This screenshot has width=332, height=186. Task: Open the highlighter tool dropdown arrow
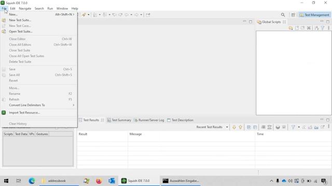point(89,15)
